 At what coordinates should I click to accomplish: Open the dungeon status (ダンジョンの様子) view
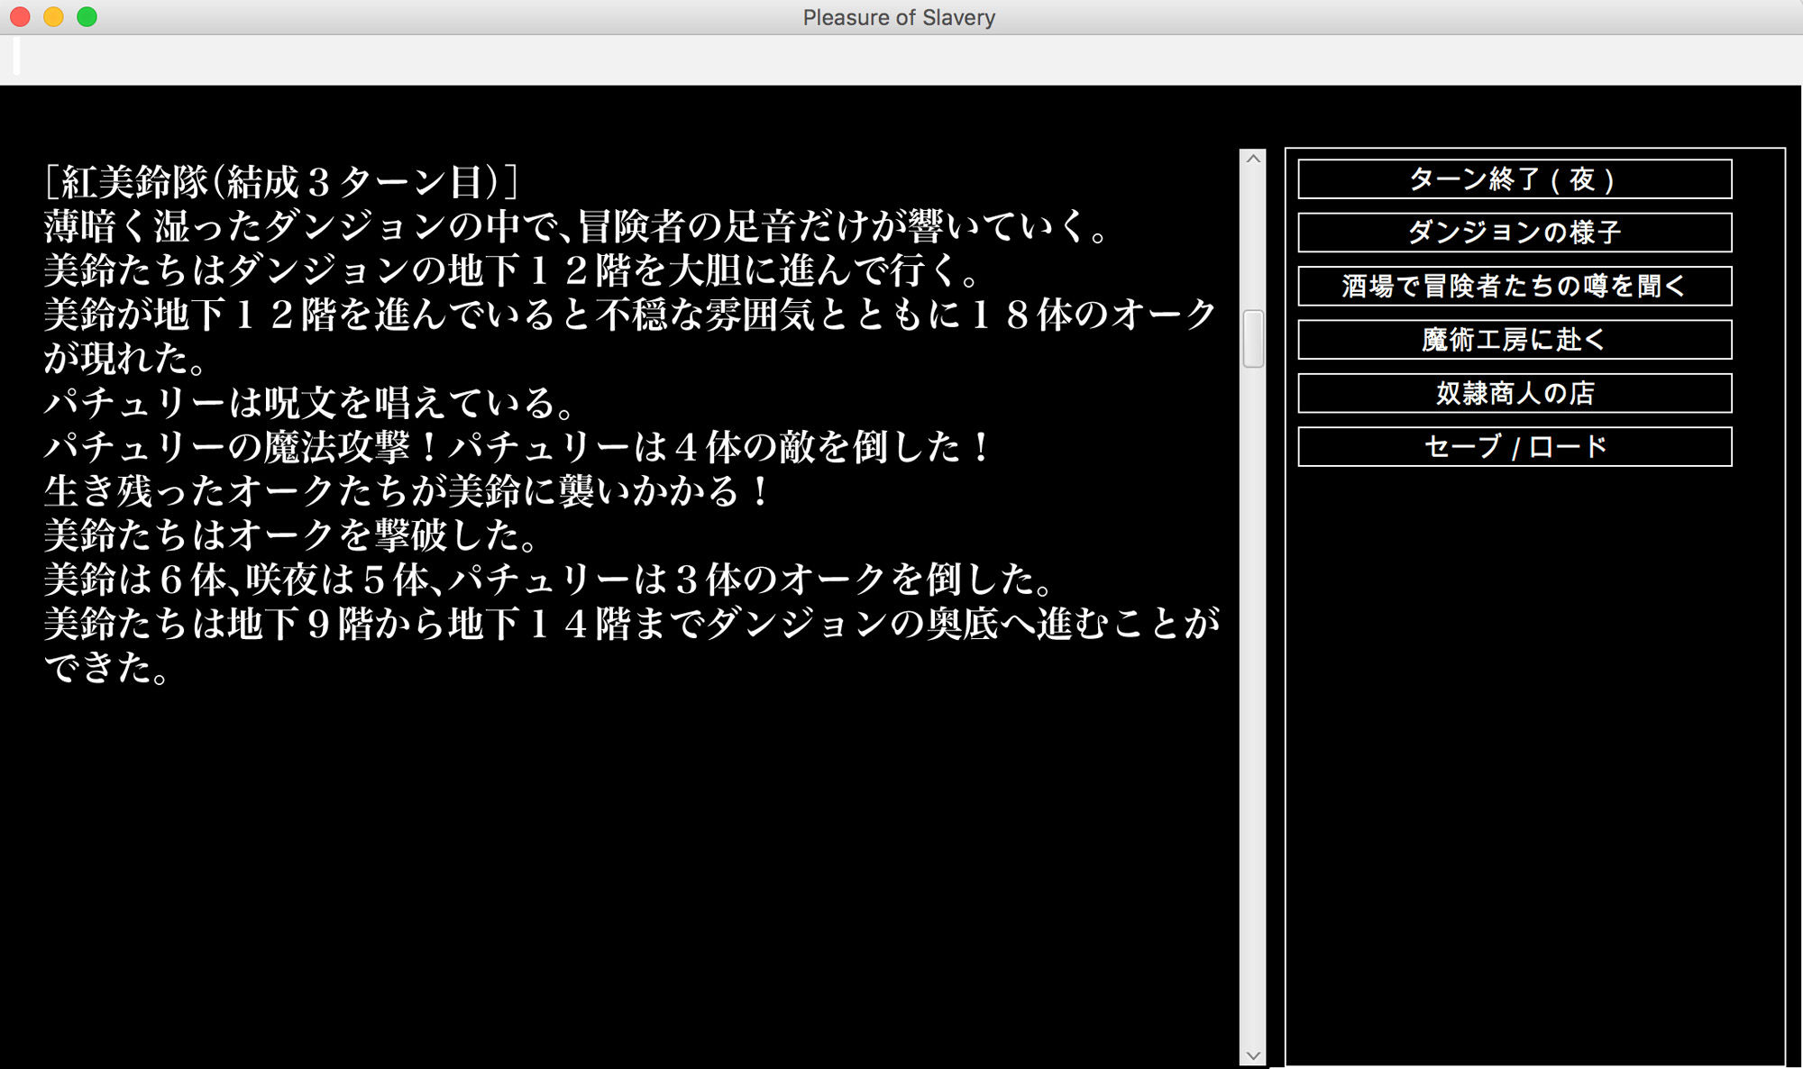1513,233
